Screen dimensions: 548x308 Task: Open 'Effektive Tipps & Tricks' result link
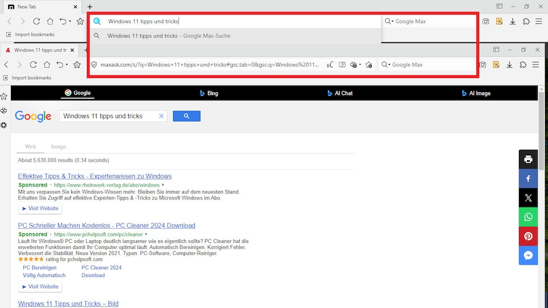(94, 176)
